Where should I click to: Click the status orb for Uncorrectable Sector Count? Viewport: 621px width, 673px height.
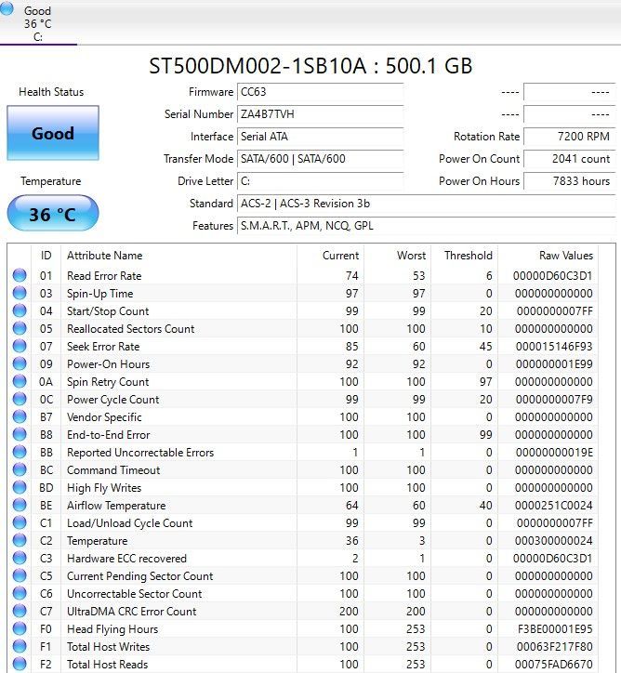tap(20, 593)
